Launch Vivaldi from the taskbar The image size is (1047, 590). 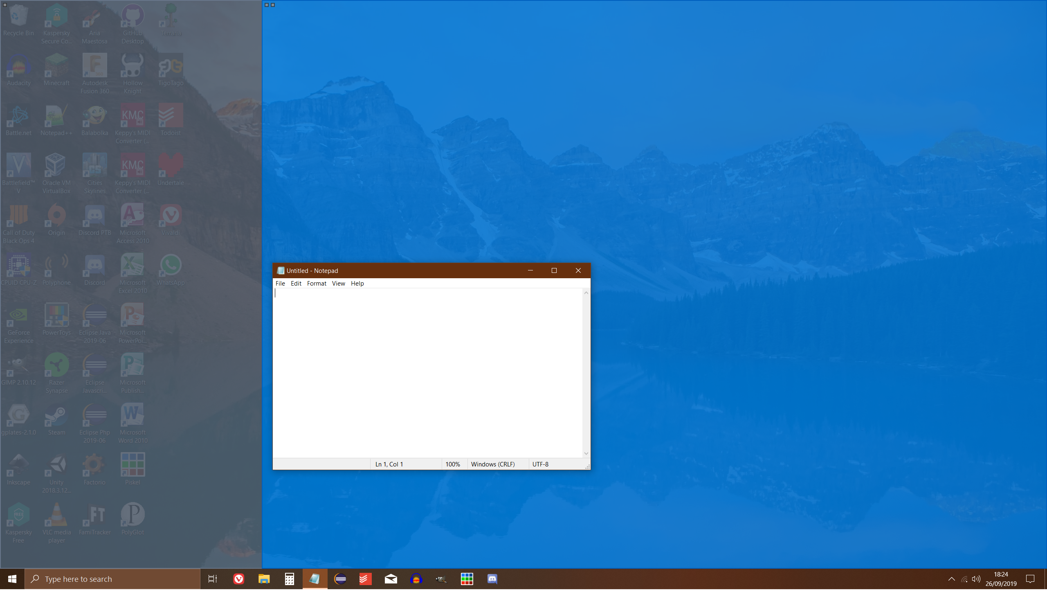click(238, 579)
